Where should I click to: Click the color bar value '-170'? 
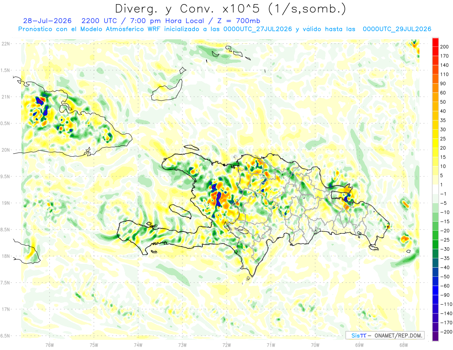[447, 323]
